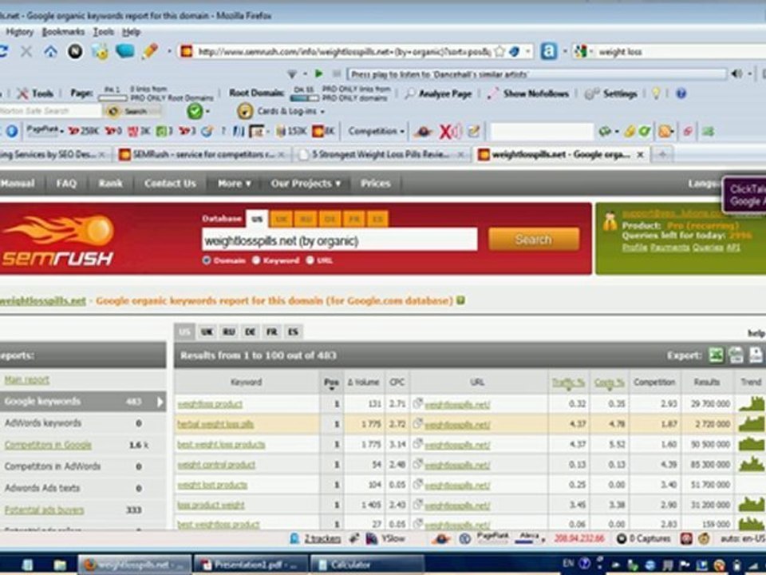The width and height of the screenshot is (766, 575).
Task: Click the Home icon in Firefox toolbar
Action: point(51,51)
